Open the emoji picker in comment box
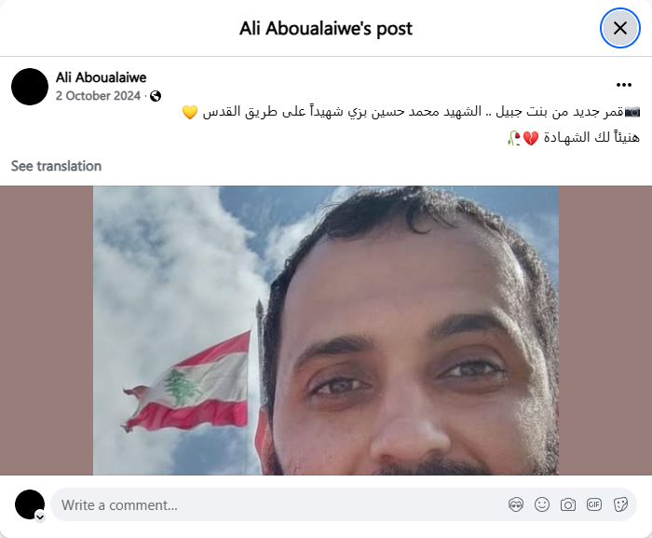Screen dimensions: 652x538 (542, 504)
